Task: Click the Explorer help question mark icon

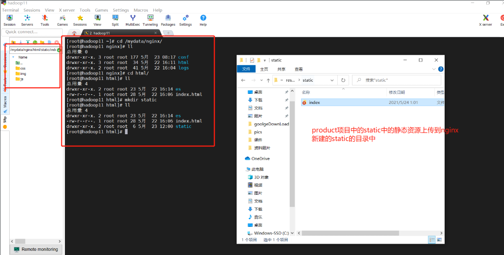Action: [x=441, y=69]
